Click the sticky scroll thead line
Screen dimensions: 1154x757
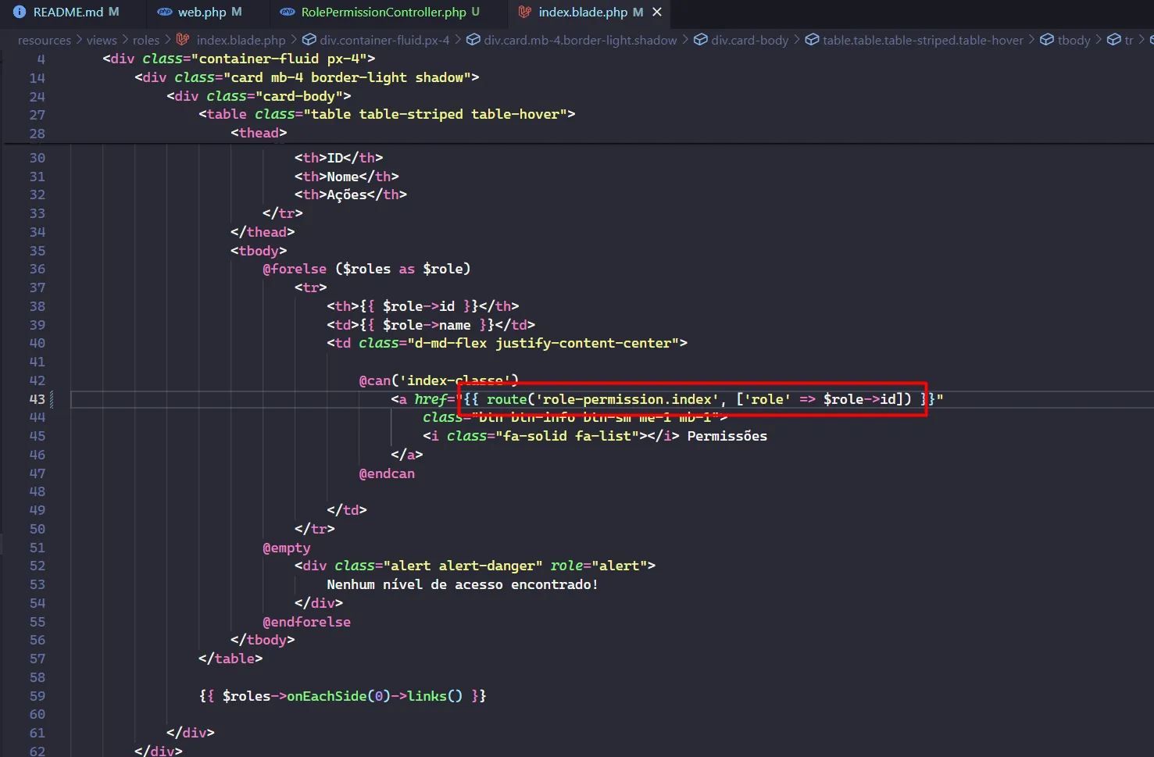tap(258, 133)
